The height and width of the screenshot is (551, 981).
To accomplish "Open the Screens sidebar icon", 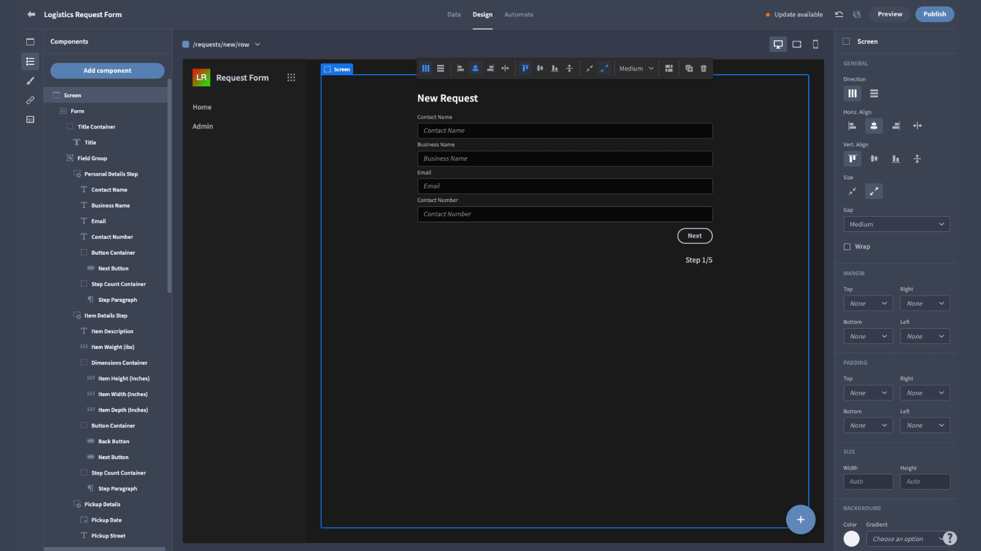I will [30, 42].
